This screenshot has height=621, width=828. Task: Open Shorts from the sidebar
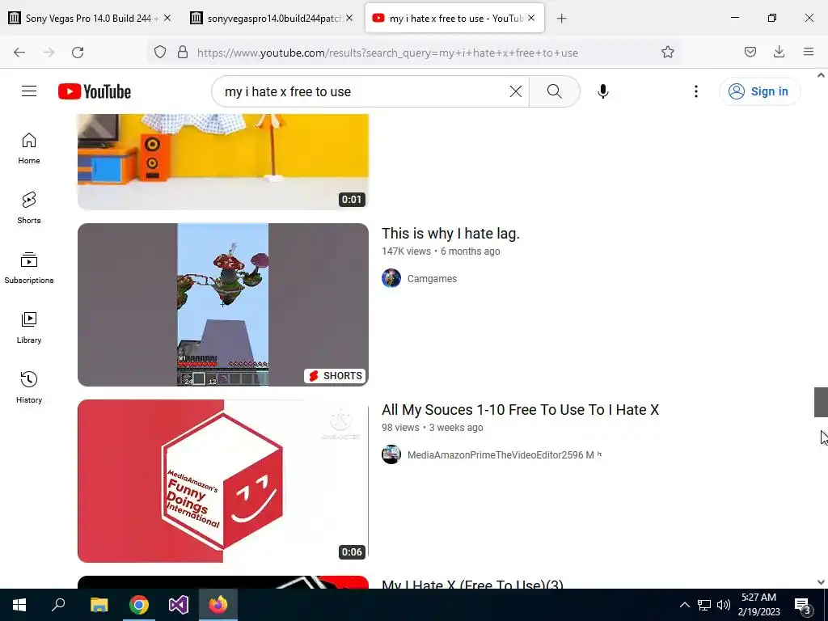(x=29, y=208)
